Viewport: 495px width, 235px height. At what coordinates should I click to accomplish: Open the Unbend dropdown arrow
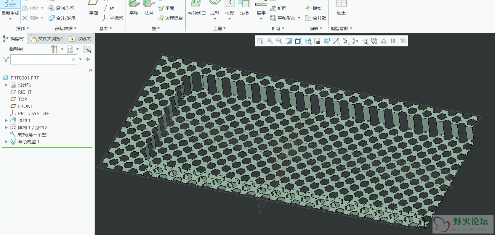pos(261,19)
